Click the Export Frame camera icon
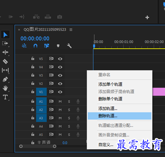 [x=59, y=17]
